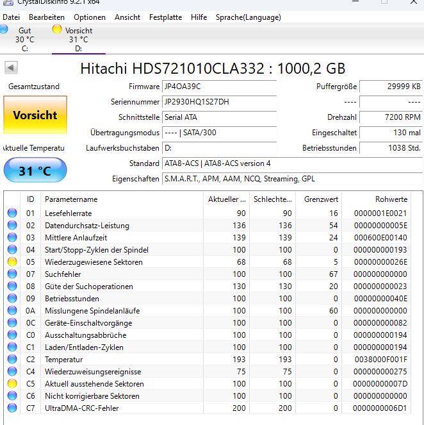Image resolution: width=424 pixels, height=425 pixels.
Task: Select the Aktuell ausstehende Sektoren name
Action: coord(94,384)
